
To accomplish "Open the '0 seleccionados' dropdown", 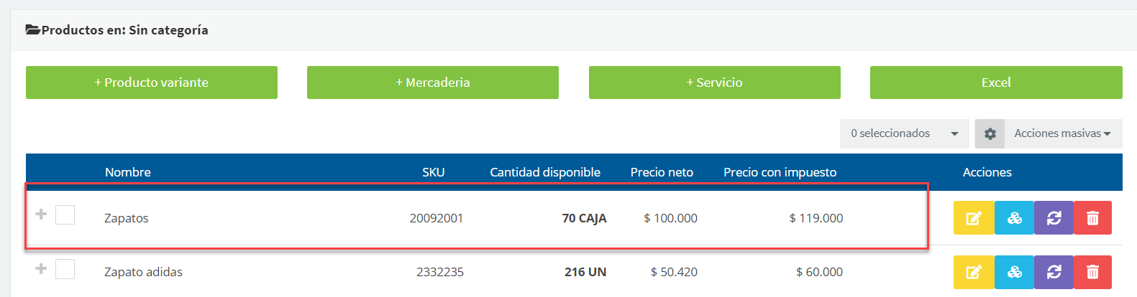I will point(904,133).
